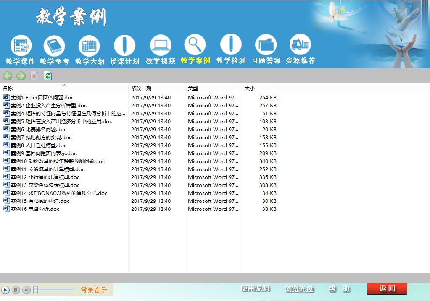The height and width of the screenshot is (301, 430).
Task: Click the Word icon for 案例15 有限域的构造.doc
Action: [x=7, y=201]
